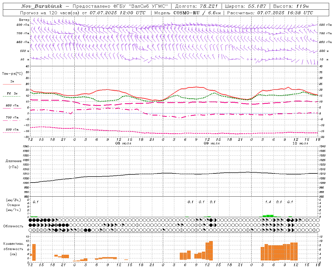Select the forecast start 07.07.2025 12:00 UTC
The width and height of the screenshot is (333, 267).
coord(118,13)
